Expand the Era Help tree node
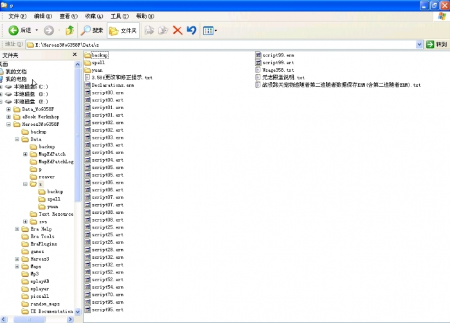 click(x=17, y=229)
